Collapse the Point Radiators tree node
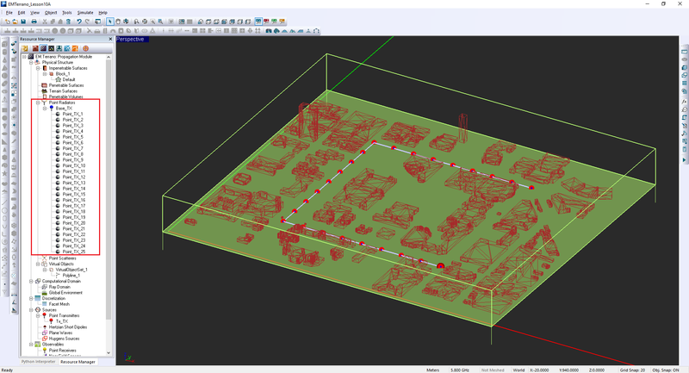Image resolution: width=689 pixels, height=373 pixels. (x=38, y=103)
